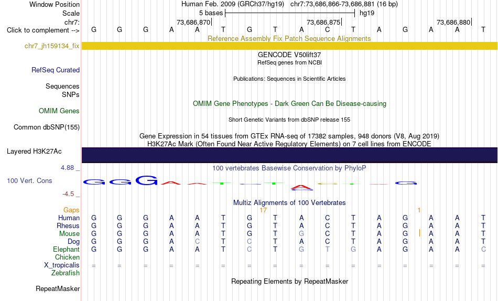
Task: Click the Elephant species label
Action: 66,249
